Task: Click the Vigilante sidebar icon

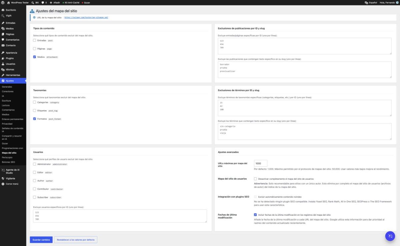Action: coord(3,178)
